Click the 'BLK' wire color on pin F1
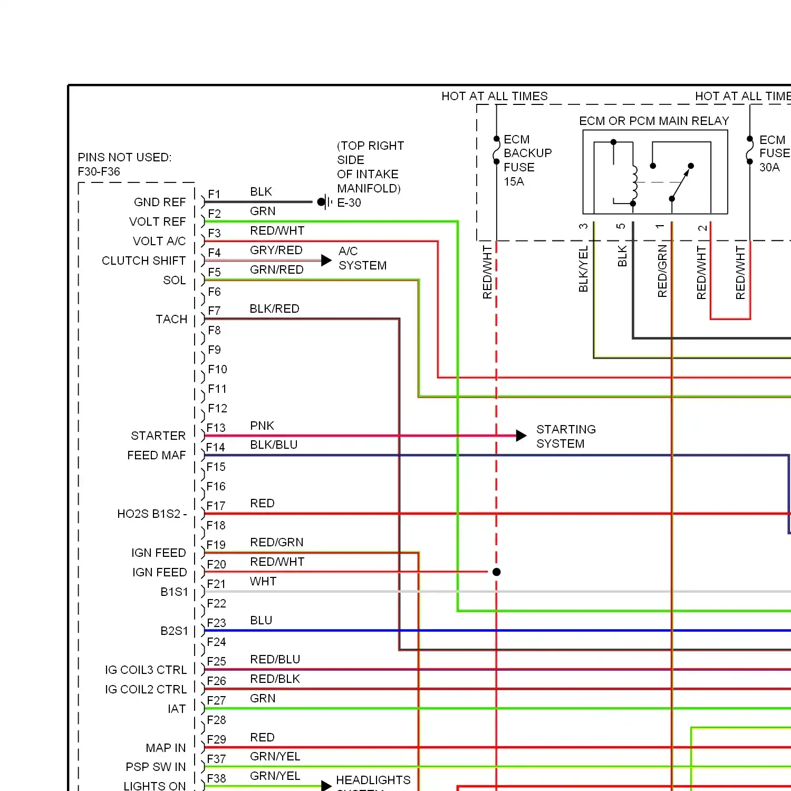The height and width of the screenshot is (791, 791). [x=261, y=191]
